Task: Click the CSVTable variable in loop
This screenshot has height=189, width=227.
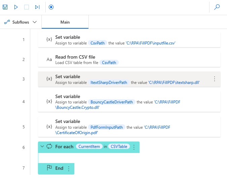Action: (119, 147)
